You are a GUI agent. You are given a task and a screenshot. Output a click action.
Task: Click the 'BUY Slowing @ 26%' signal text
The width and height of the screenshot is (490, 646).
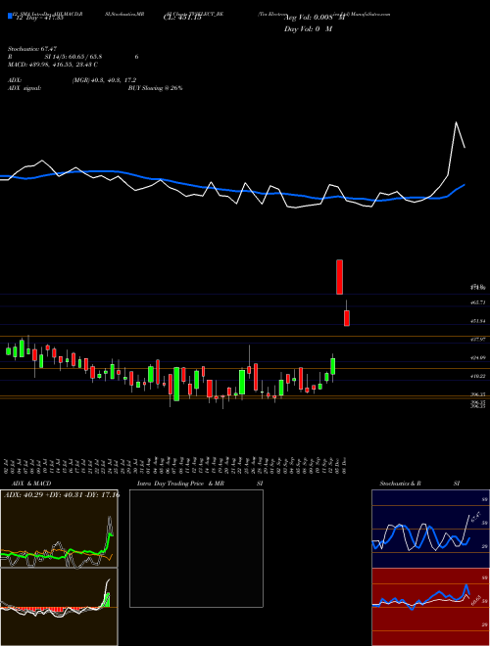tap(155, 88)
